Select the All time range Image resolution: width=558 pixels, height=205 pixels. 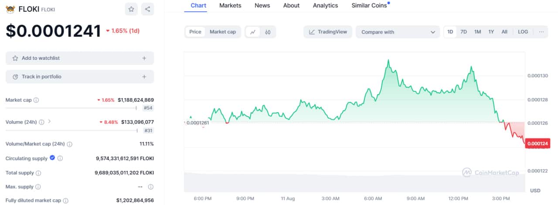coord(504,32)
